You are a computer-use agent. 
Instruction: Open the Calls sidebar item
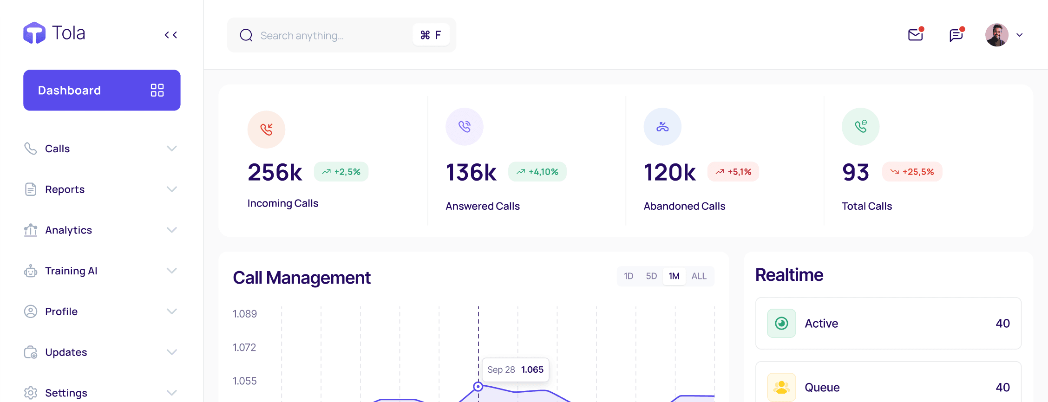tap(102, 149)
